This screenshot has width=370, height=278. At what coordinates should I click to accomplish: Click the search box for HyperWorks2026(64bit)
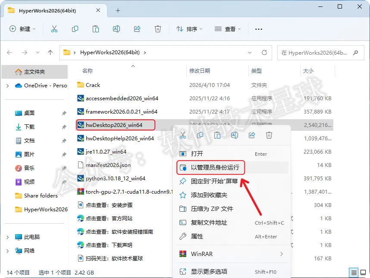[x=321, y=53]
